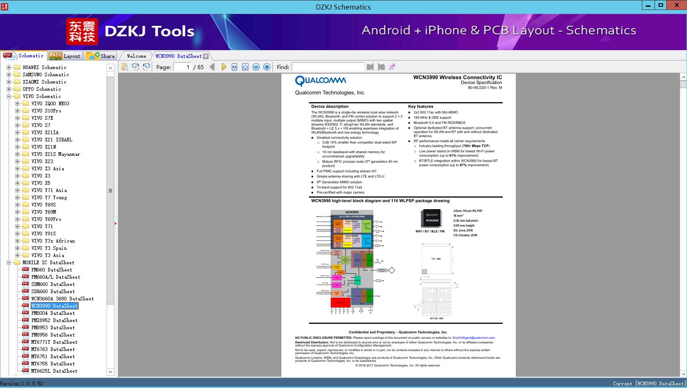Screen dimensions: 687x388
Task: Click the red sidebar collapse arrow
Action: pyautogui.click(x=116, y=223)
